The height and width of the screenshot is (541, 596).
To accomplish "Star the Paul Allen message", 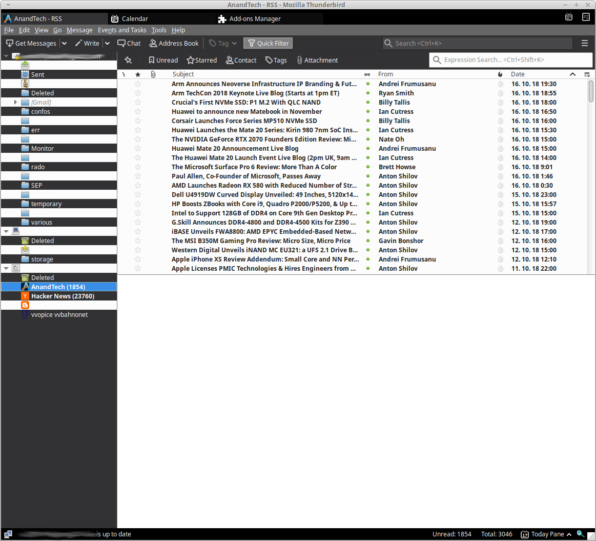I will [137, 176].
